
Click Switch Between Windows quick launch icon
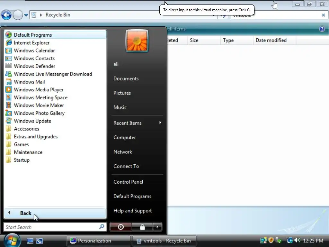tap(40, 241)
